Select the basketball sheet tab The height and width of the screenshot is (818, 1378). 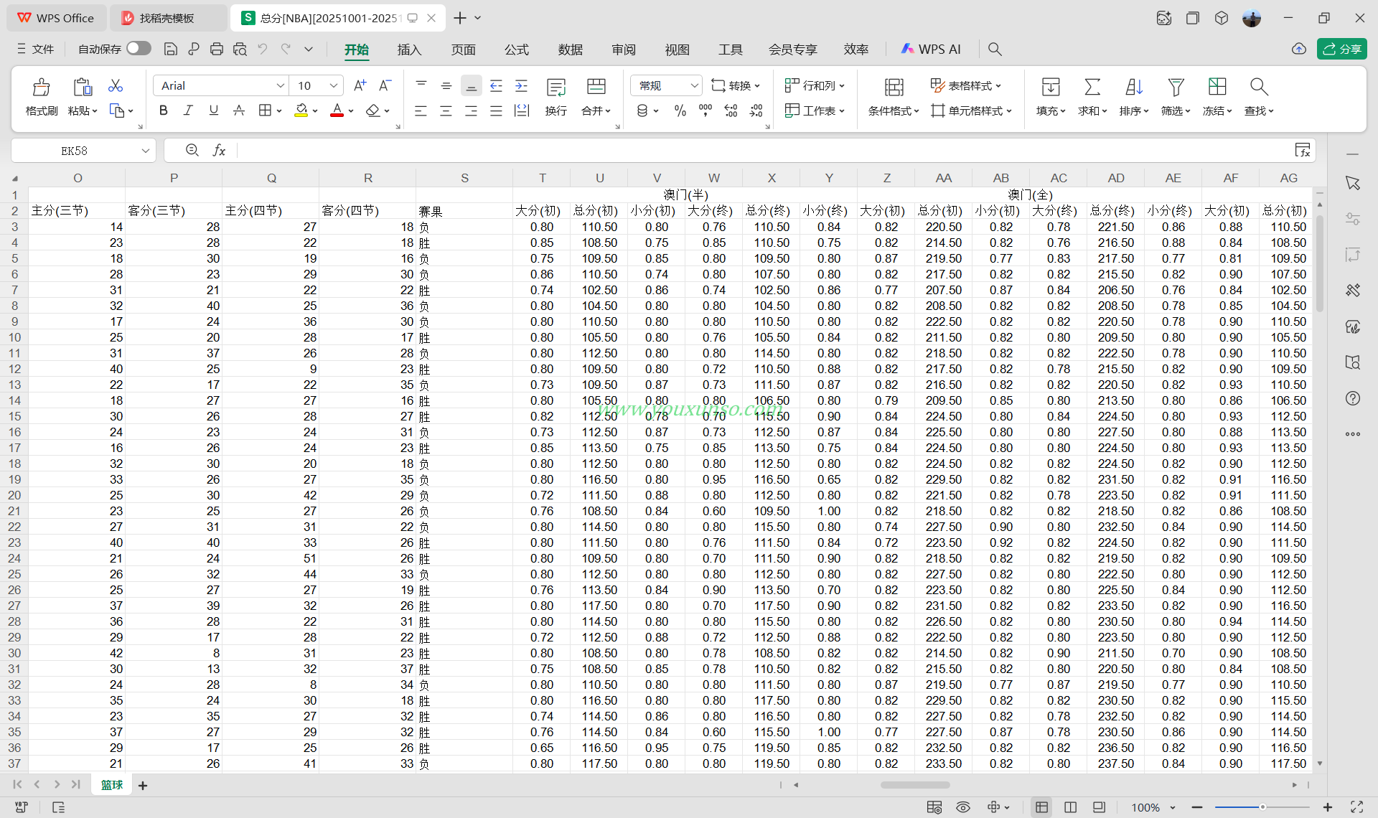click(112, 785)
